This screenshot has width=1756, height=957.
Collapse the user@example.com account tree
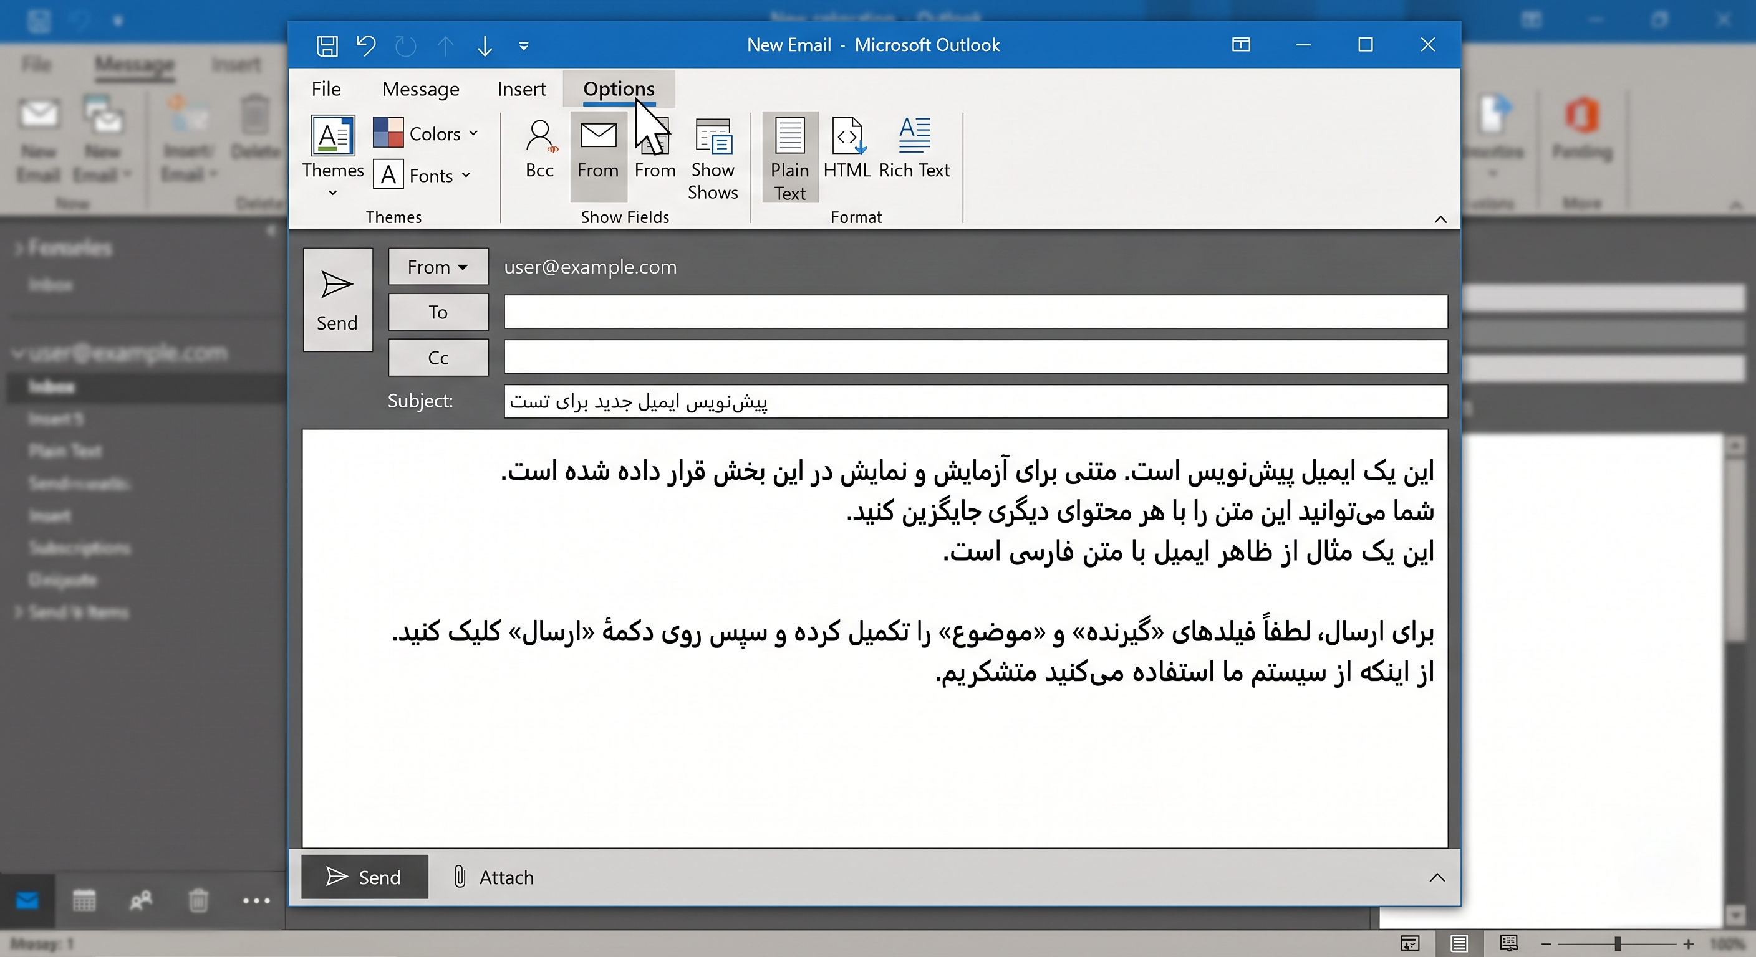[x=19, y=353]
